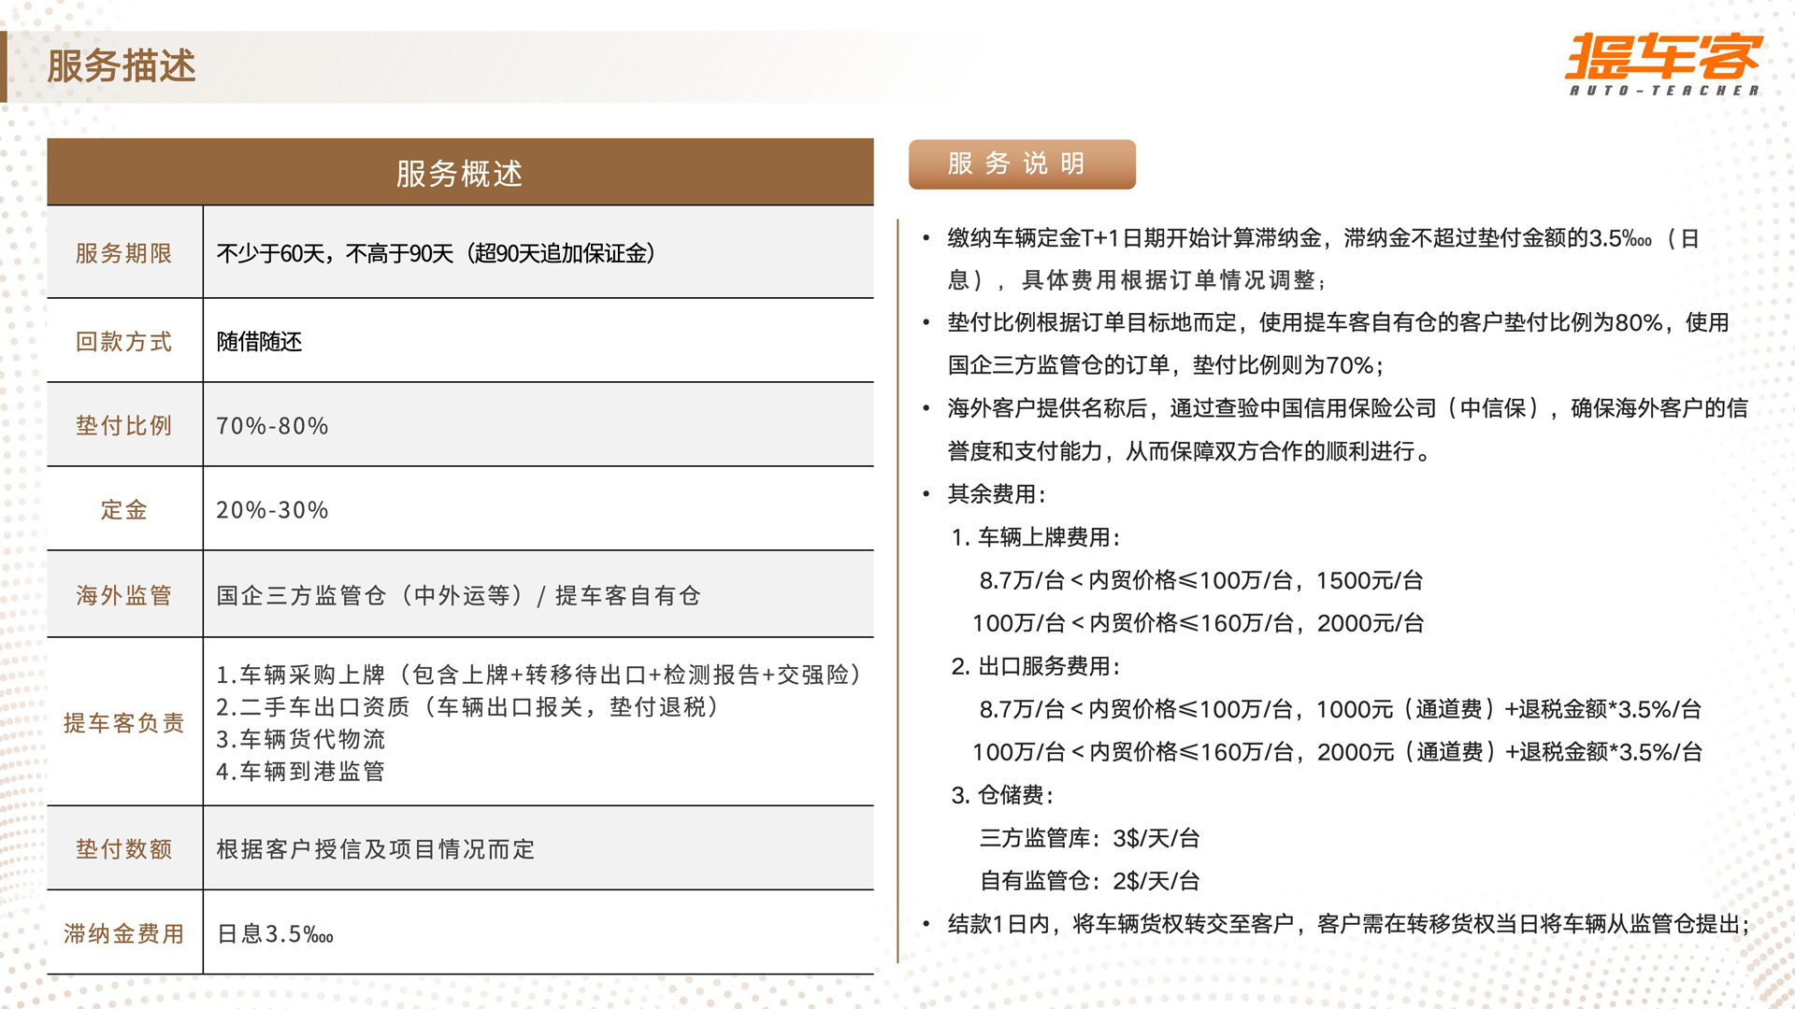Select the 服务期限 row label

(124, 253)
